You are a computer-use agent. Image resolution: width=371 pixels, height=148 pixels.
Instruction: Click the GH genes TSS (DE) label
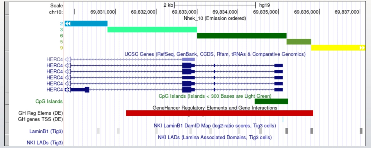click(x=41, y=119)
